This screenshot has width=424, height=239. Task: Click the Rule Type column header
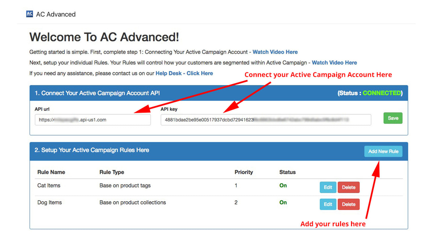pos(112,172)
